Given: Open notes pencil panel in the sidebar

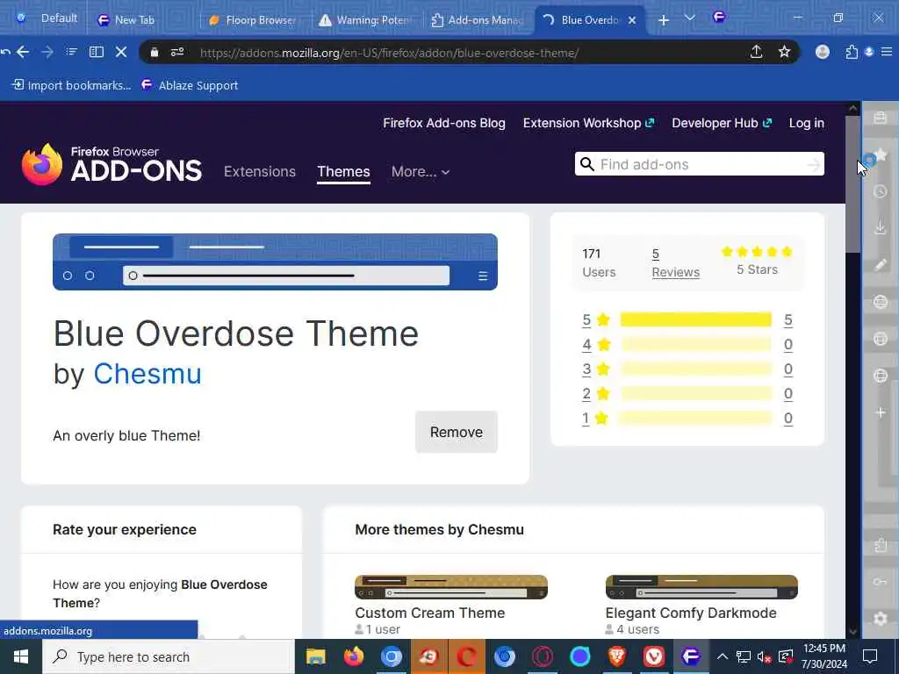Looking at the screenshot, I should coord(881,264).
